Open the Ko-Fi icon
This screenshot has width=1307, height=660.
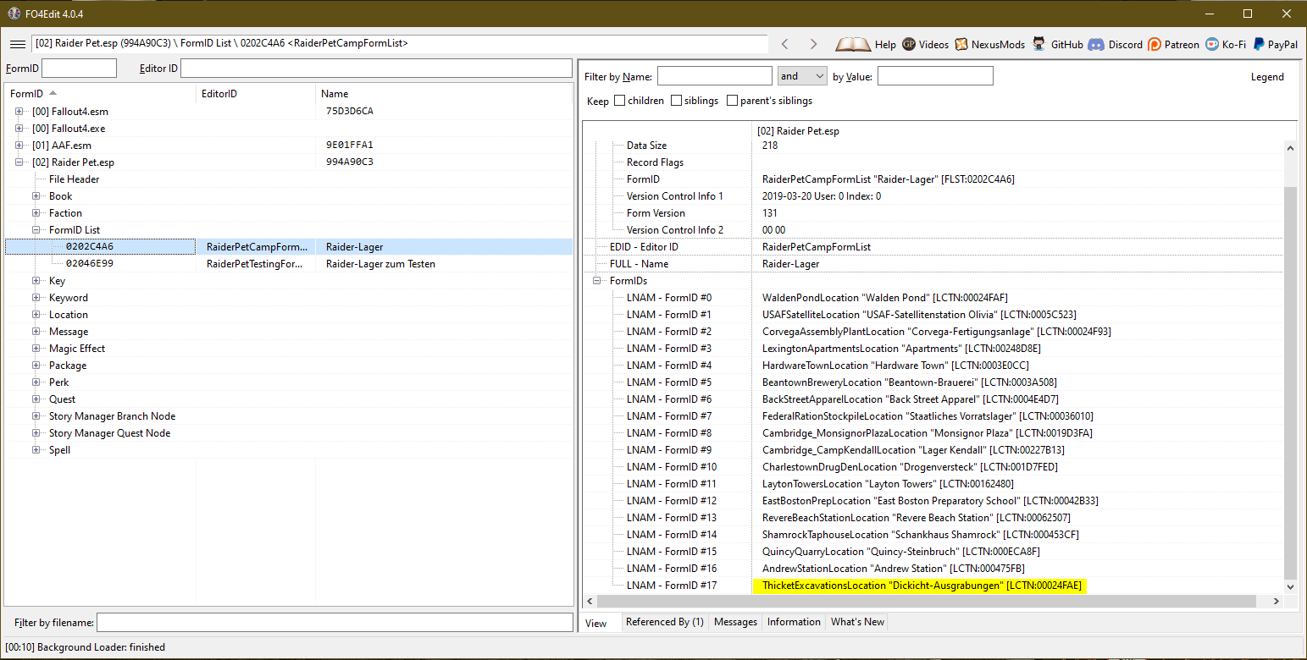[1212, 44]
